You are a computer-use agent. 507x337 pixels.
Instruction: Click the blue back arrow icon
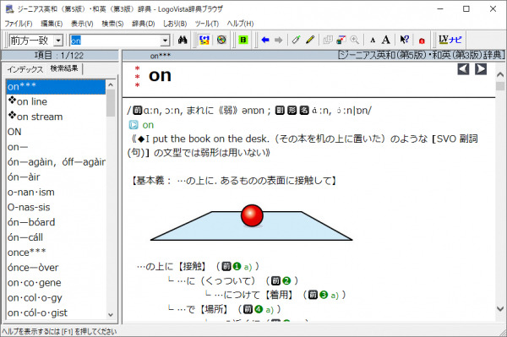tap(265, 40)
